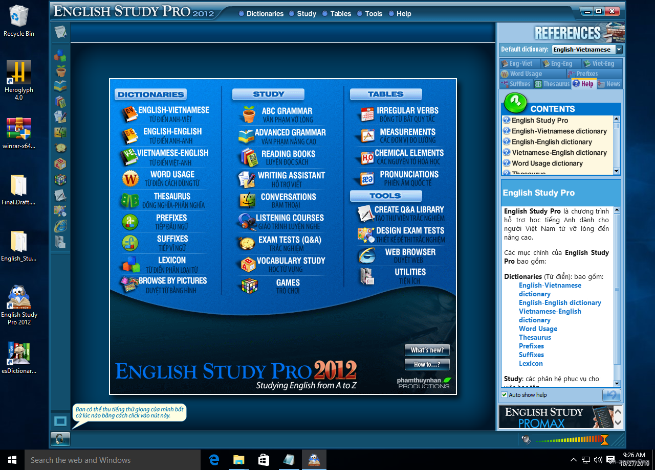
Task: Expand the Default dictionary dropdown
Action: coord(619,50)
